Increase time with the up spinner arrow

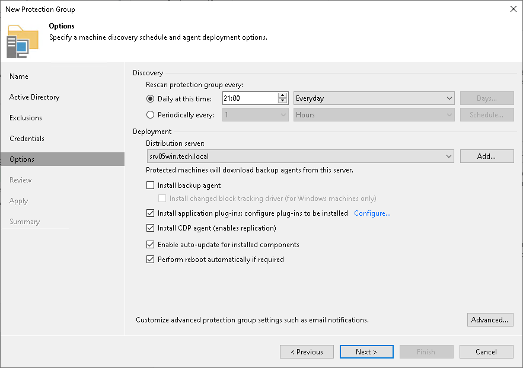[x=282, y=95]
